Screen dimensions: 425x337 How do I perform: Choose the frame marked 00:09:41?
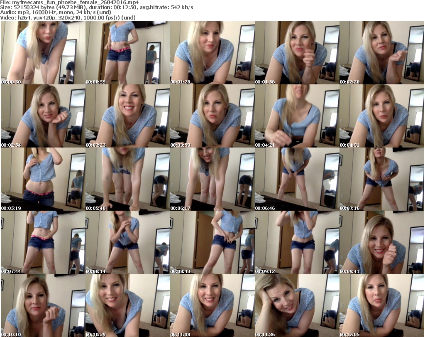click(x=382, y=243)
